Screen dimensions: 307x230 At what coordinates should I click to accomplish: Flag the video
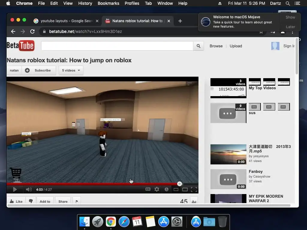76,201
